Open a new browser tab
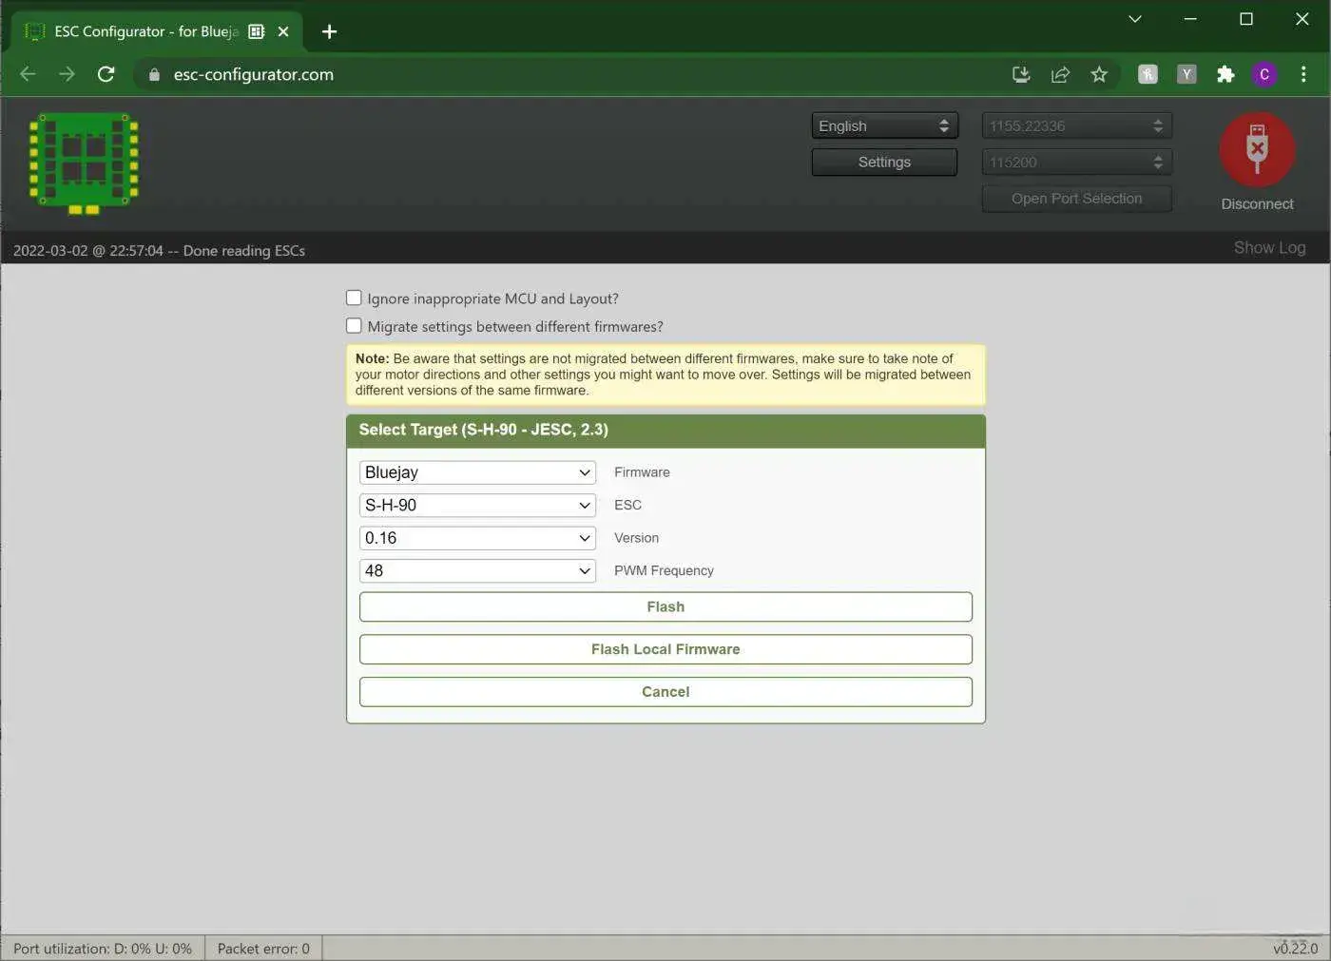 pyautogui.click(x=329, y=31)
